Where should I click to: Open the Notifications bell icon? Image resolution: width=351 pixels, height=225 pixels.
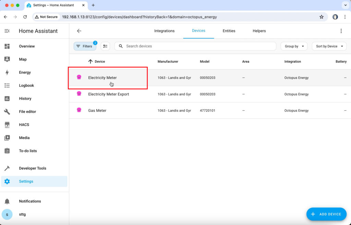pyautogui.click(x=7, y=201)
